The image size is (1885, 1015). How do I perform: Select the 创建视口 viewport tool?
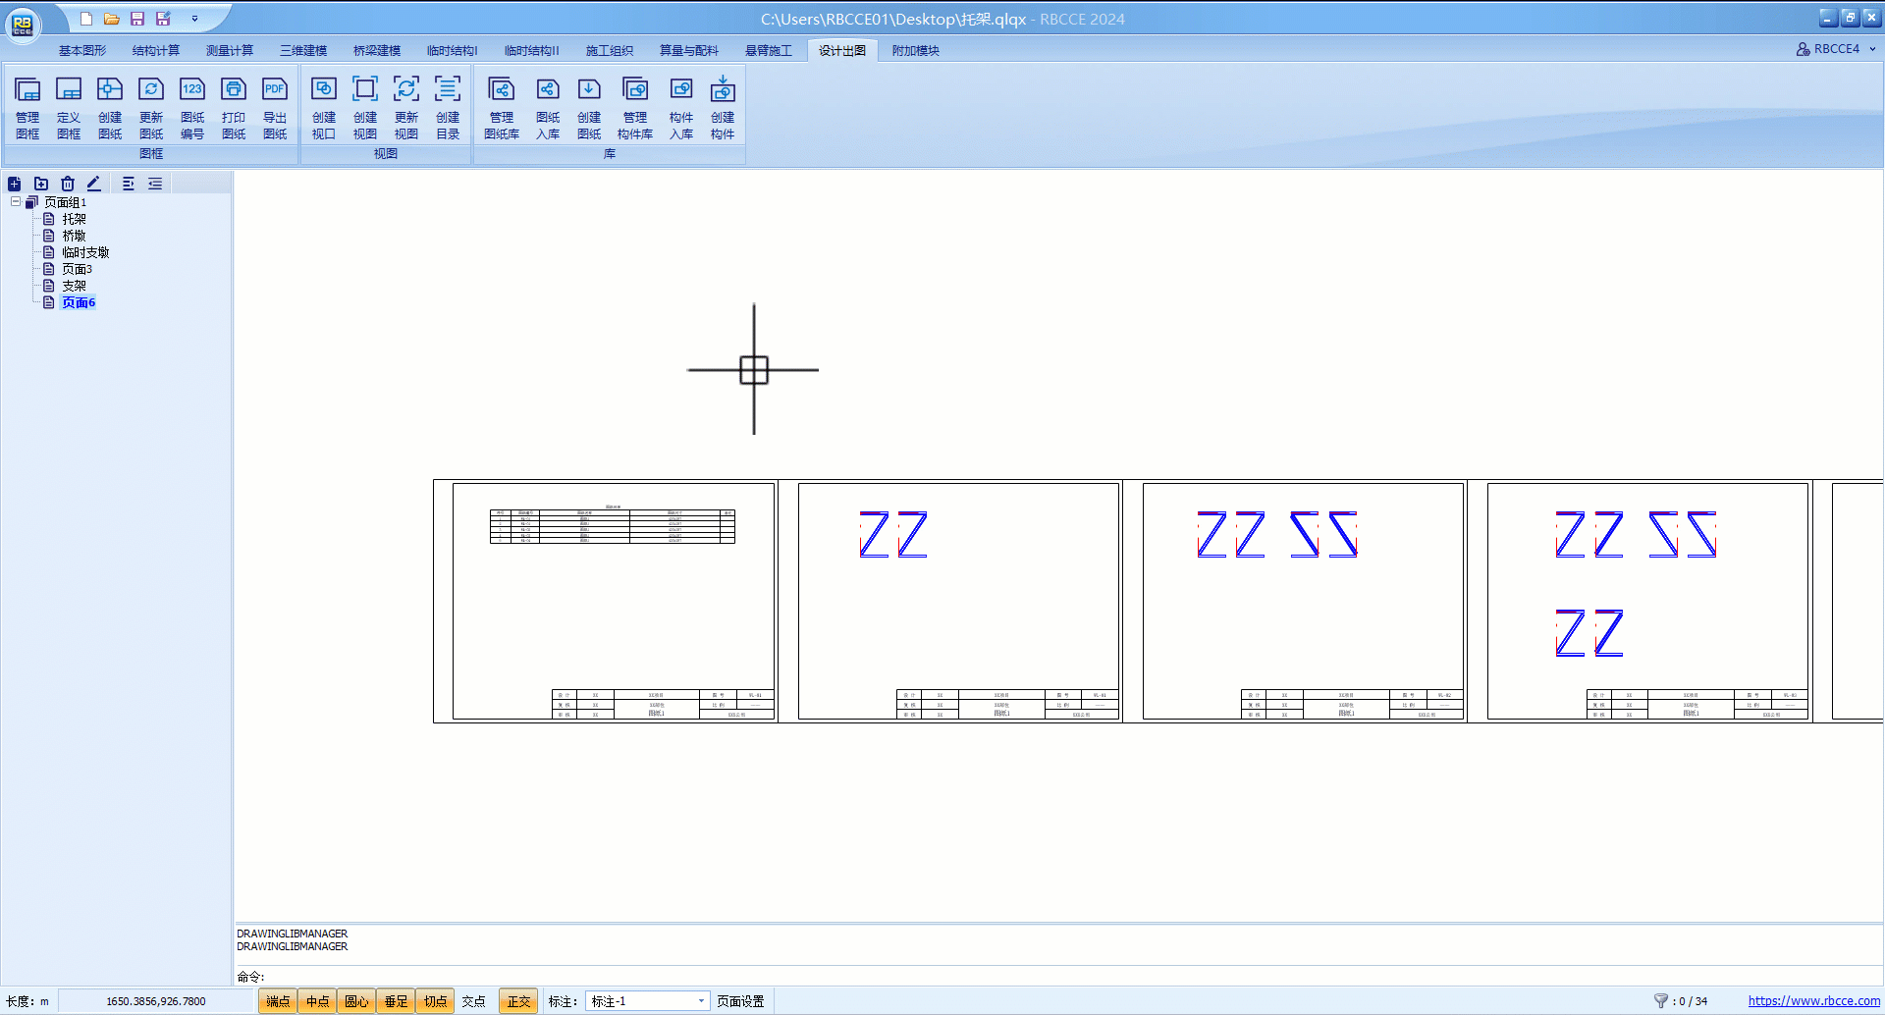[324, 107]
